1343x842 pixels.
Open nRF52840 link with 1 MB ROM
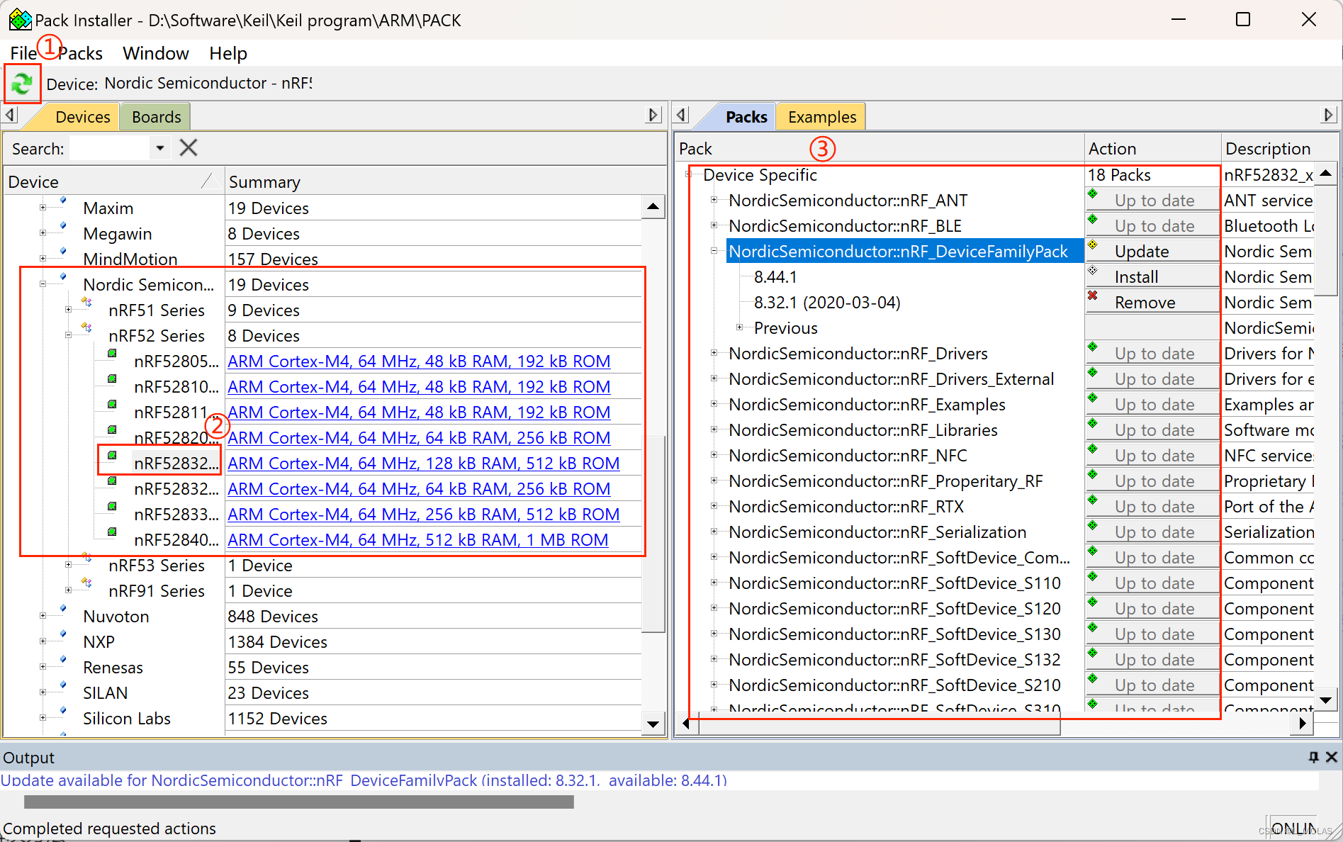point(417,540)
